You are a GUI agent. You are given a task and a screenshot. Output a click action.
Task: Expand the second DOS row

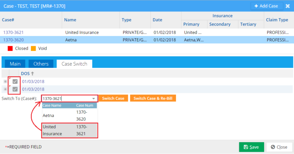click(x=5, y=89)
